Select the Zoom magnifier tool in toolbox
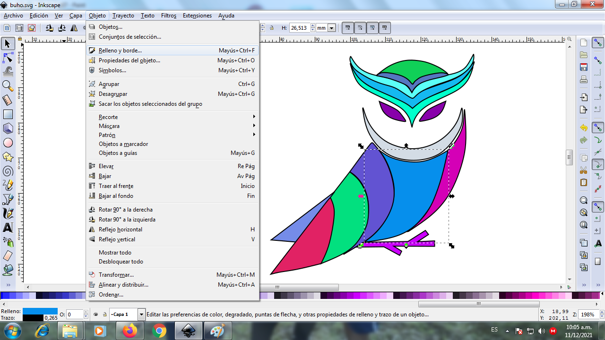Viewport: 605px width, 340px height. [x=8, y=86]
